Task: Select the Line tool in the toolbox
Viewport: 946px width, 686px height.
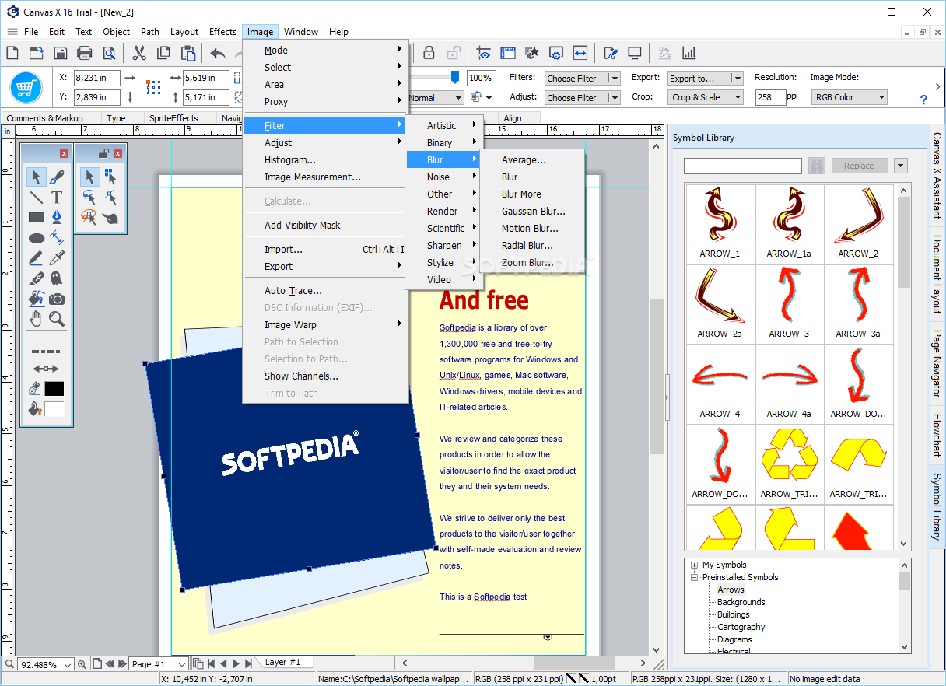Action: pos(37,197)
